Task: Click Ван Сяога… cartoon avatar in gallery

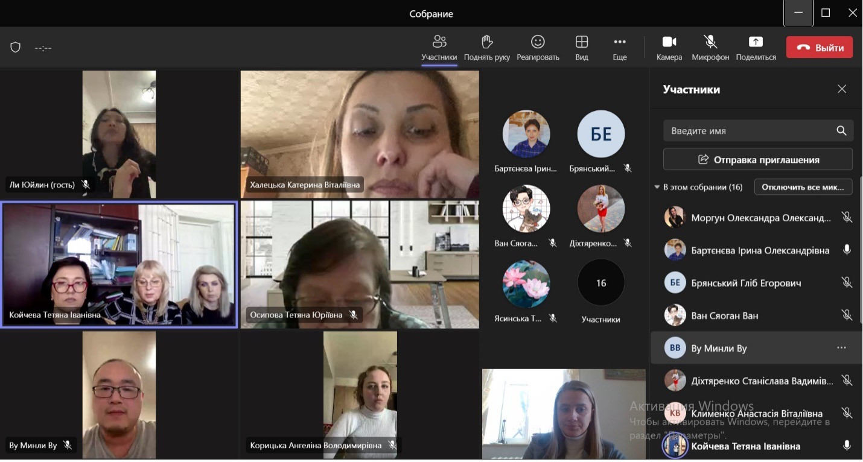Action: point(526,208)
